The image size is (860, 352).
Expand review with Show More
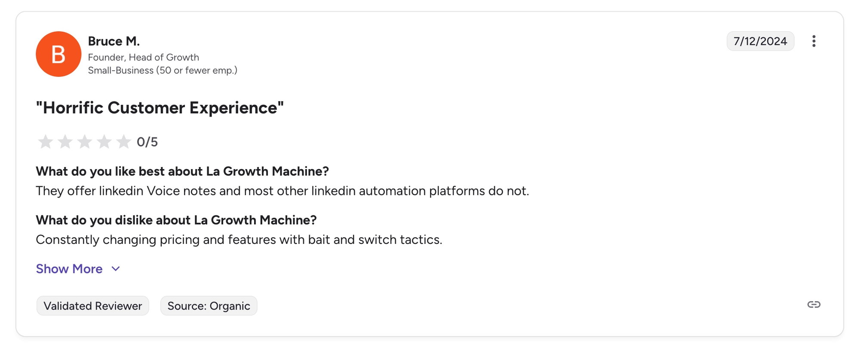pyautogui.click(x=69, y=269)
